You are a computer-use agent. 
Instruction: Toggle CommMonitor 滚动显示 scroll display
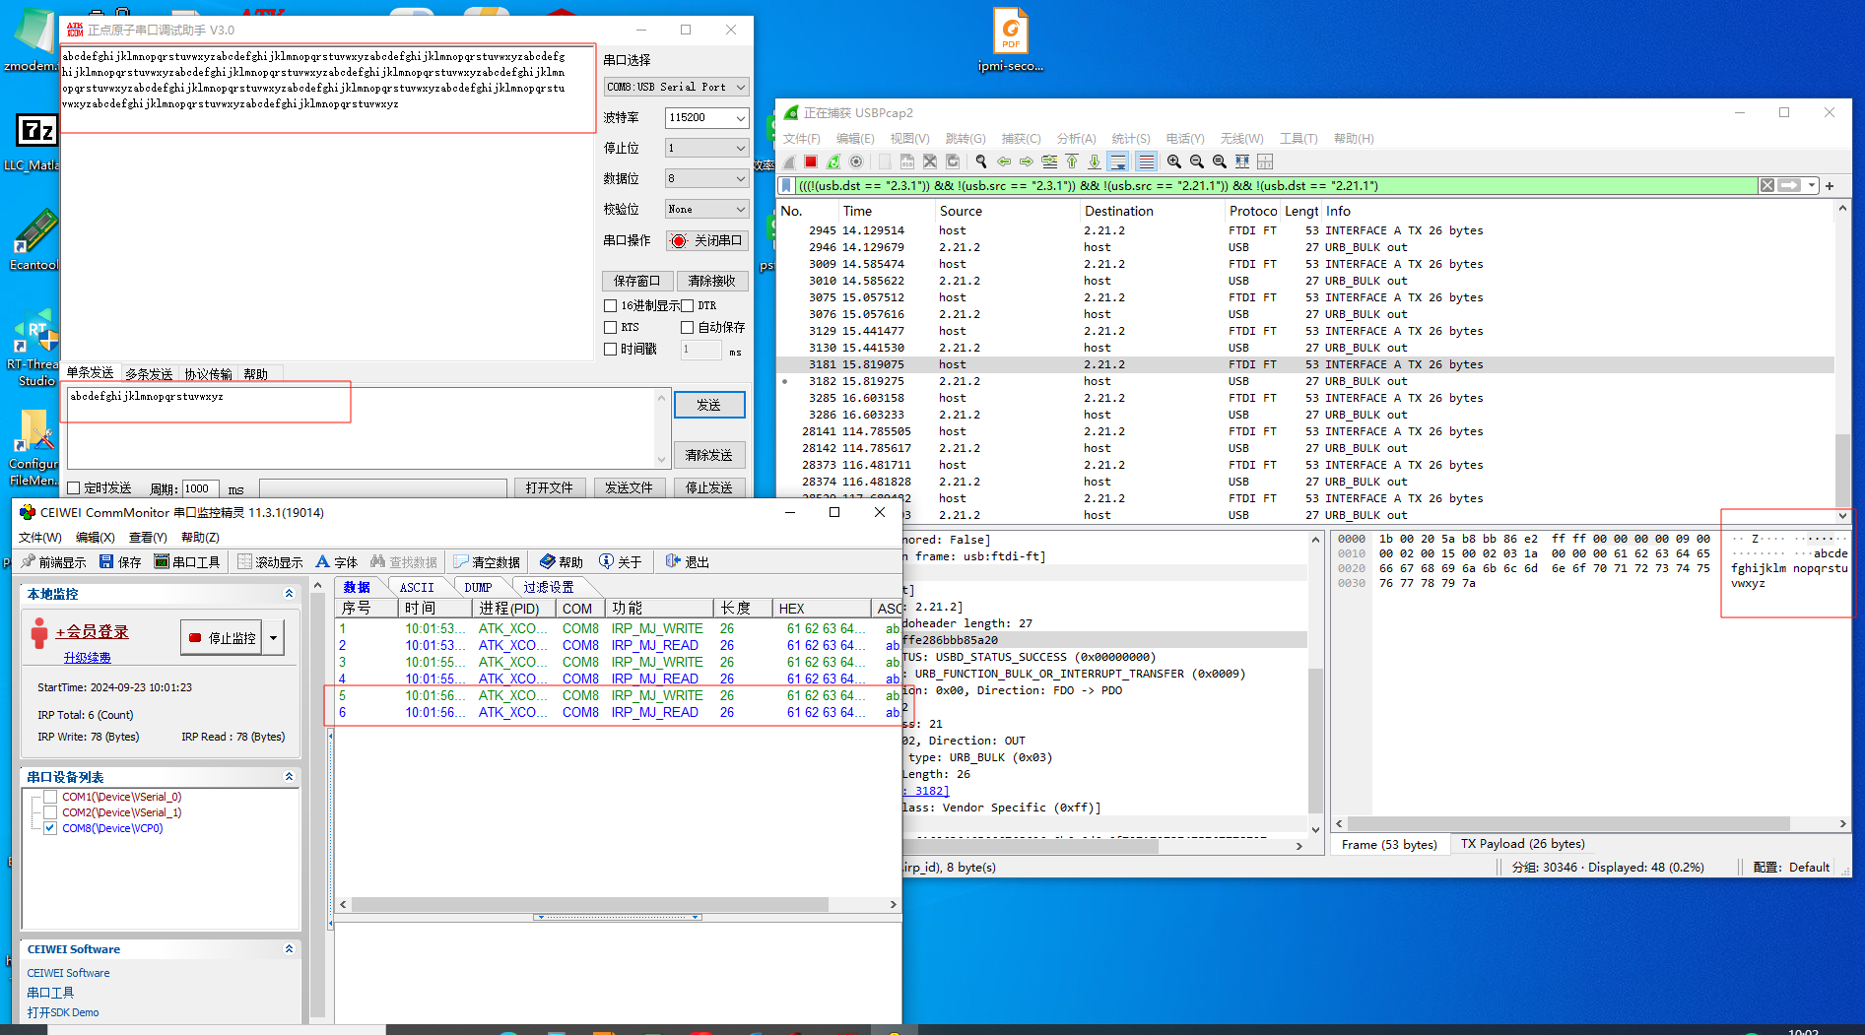pyautogui.click(x=269, y=562)
